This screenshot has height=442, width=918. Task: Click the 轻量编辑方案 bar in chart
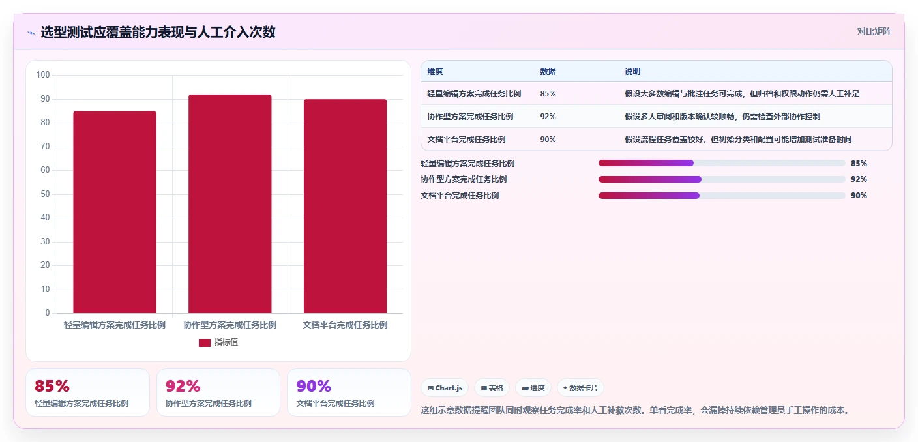coord(115,212)
